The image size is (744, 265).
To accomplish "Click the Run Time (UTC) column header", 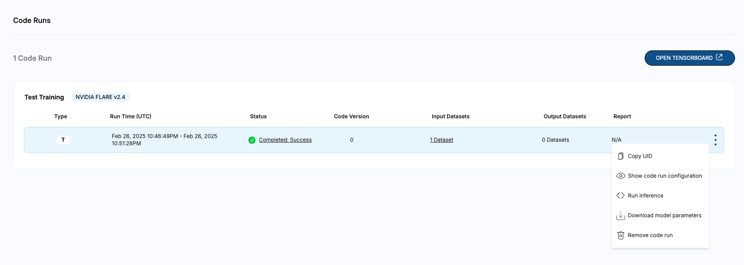I will [x=130, y=117].
